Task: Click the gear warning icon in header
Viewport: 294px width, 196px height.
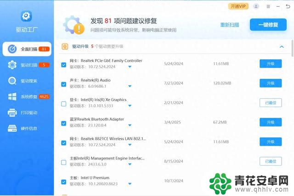Action: [x=73, y=25]
